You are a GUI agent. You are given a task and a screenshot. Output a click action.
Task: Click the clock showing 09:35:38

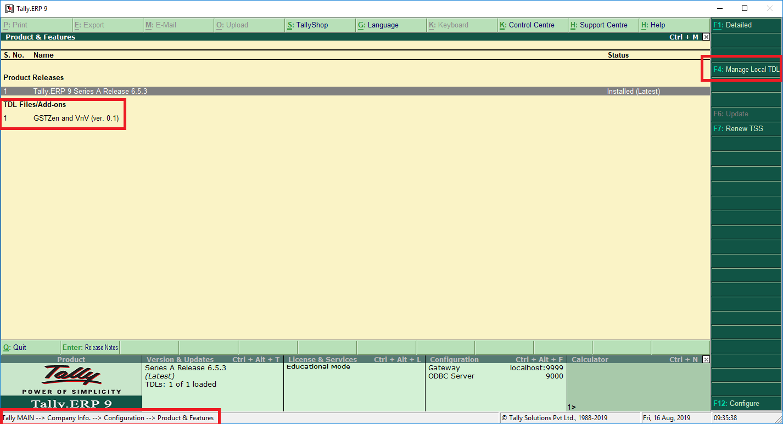pyautogui.click(x=725, y=418)
